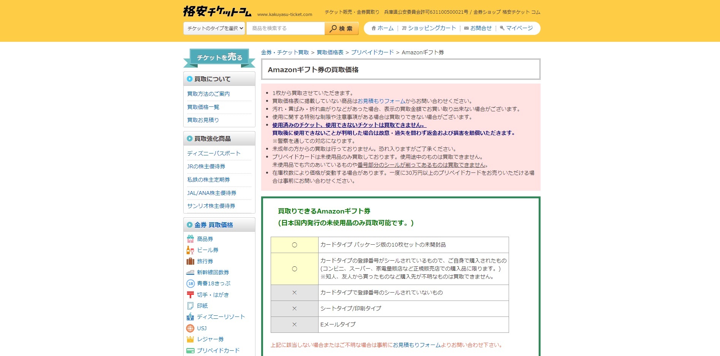Click wrench icon next to マイページ
Viewport: 720px width, 356px height.
[502, 28]
